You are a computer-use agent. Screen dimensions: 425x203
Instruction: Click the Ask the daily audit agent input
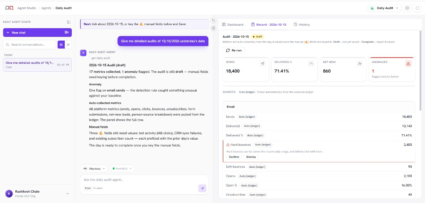click(x=144, y=180)
